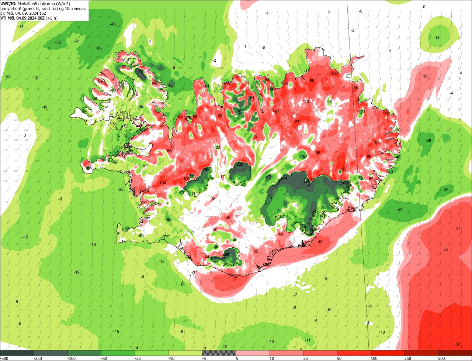The height and width of the screenshot is (361, 472).
Task: Click the map value '48' on the south coast
Action: tap(320, 242)
